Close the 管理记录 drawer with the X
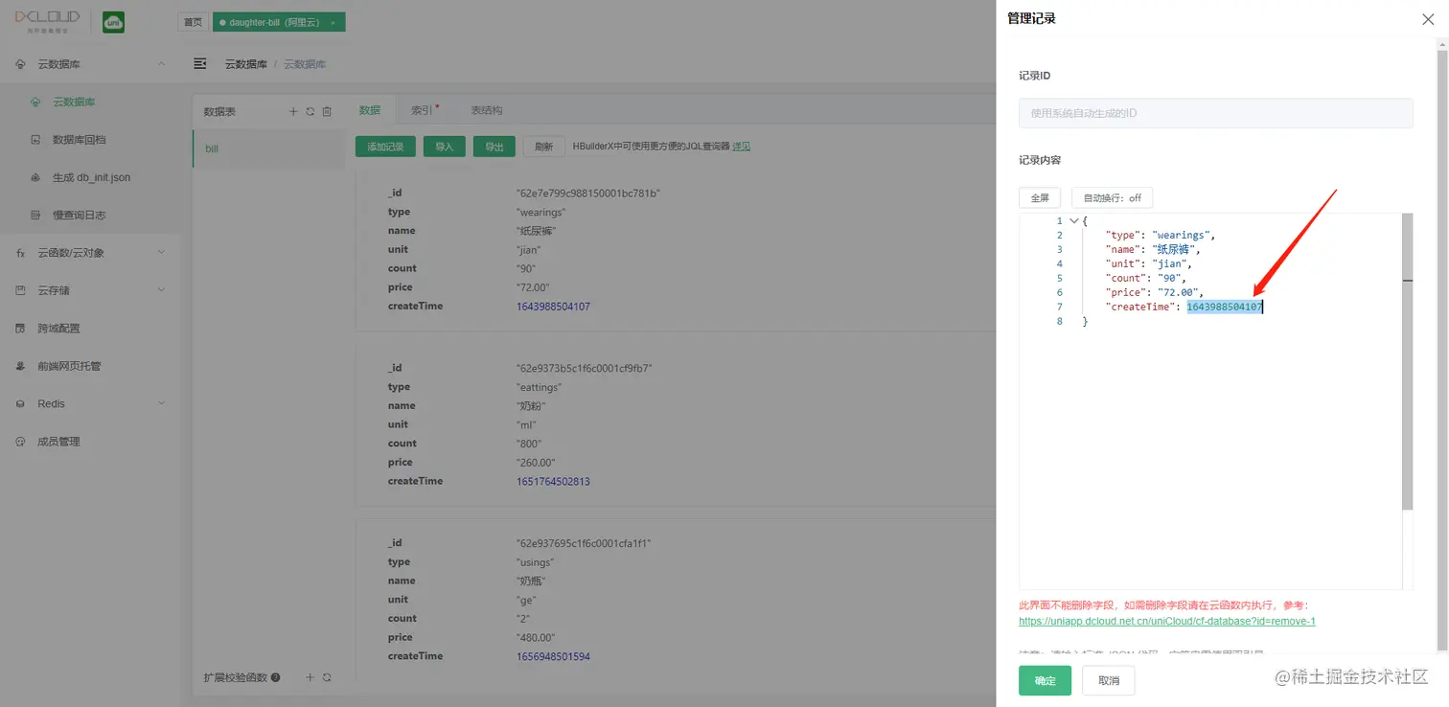1449x707 pixels. 1427,18
